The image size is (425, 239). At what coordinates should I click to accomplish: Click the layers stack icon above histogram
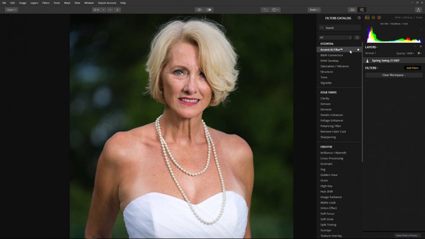click(373, 18)
